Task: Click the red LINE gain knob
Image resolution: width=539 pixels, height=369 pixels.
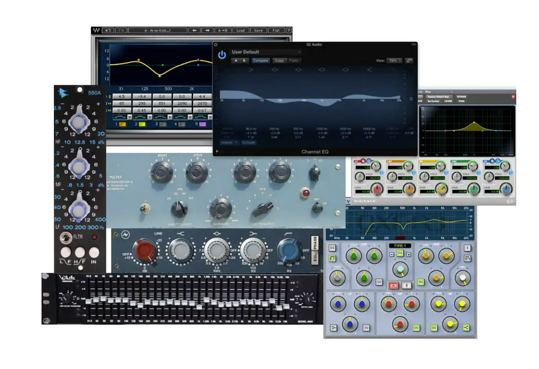Action: click(145, 250)
